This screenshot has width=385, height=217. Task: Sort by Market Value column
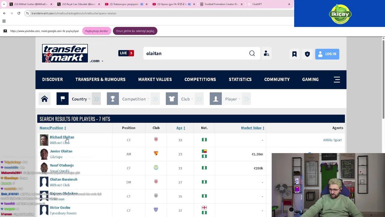pyautogui.click(x=253, y=128)
